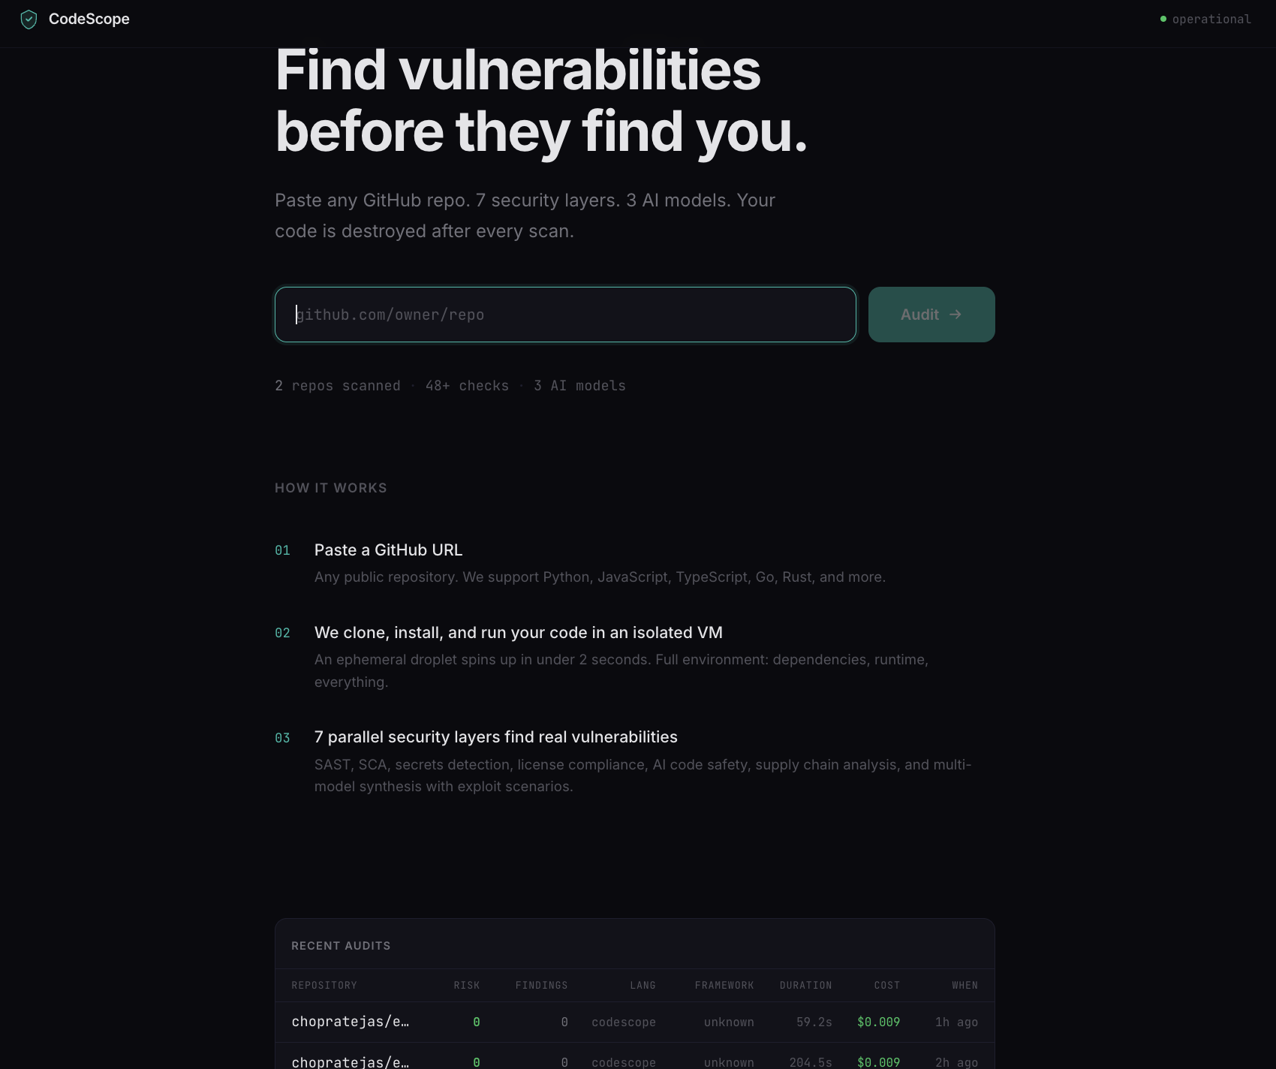Click the CodeScope shield logo icon

[x=29, y=20]
